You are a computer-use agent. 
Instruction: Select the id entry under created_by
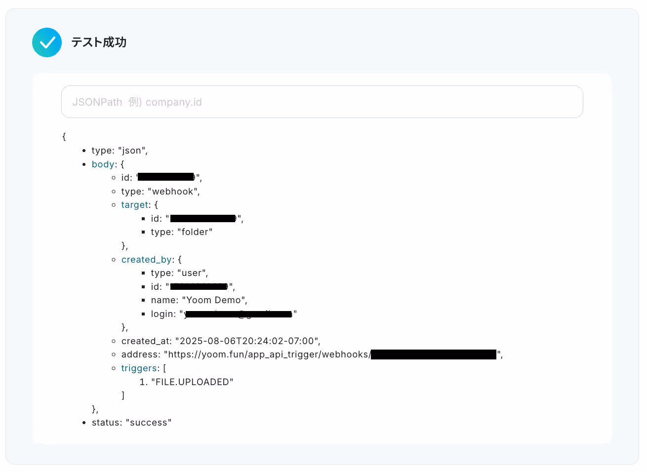pyautogui.click(x=193, y=287)
